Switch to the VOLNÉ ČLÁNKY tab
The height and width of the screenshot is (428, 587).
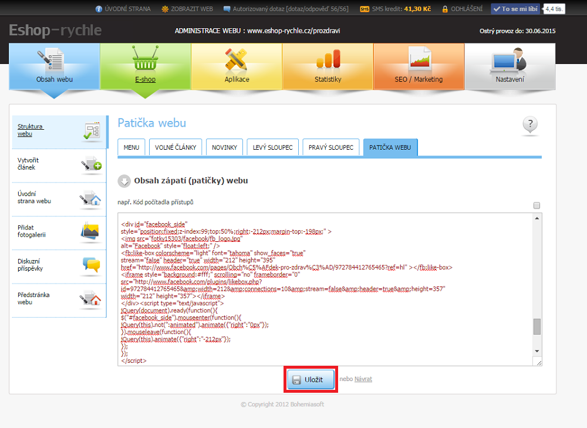[x=176, y=147]
